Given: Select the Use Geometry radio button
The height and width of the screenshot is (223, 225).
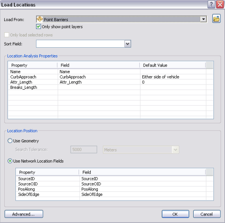Looking at the screenshot, I should tap(10, 141).
